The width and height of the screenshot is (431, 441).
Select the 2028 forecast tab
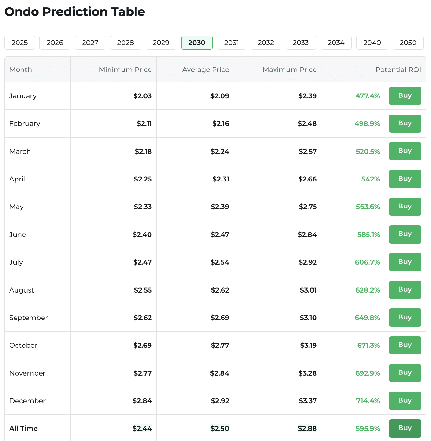pyautogui.click(x=125, y=43)
